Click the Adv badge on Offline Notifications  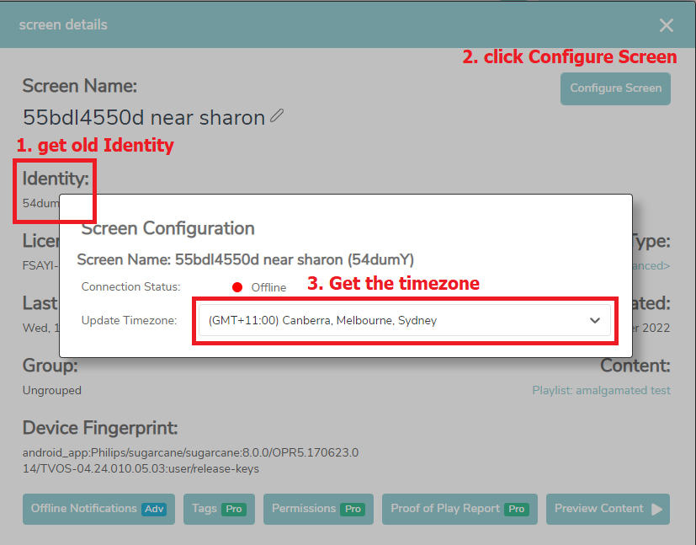154,509
